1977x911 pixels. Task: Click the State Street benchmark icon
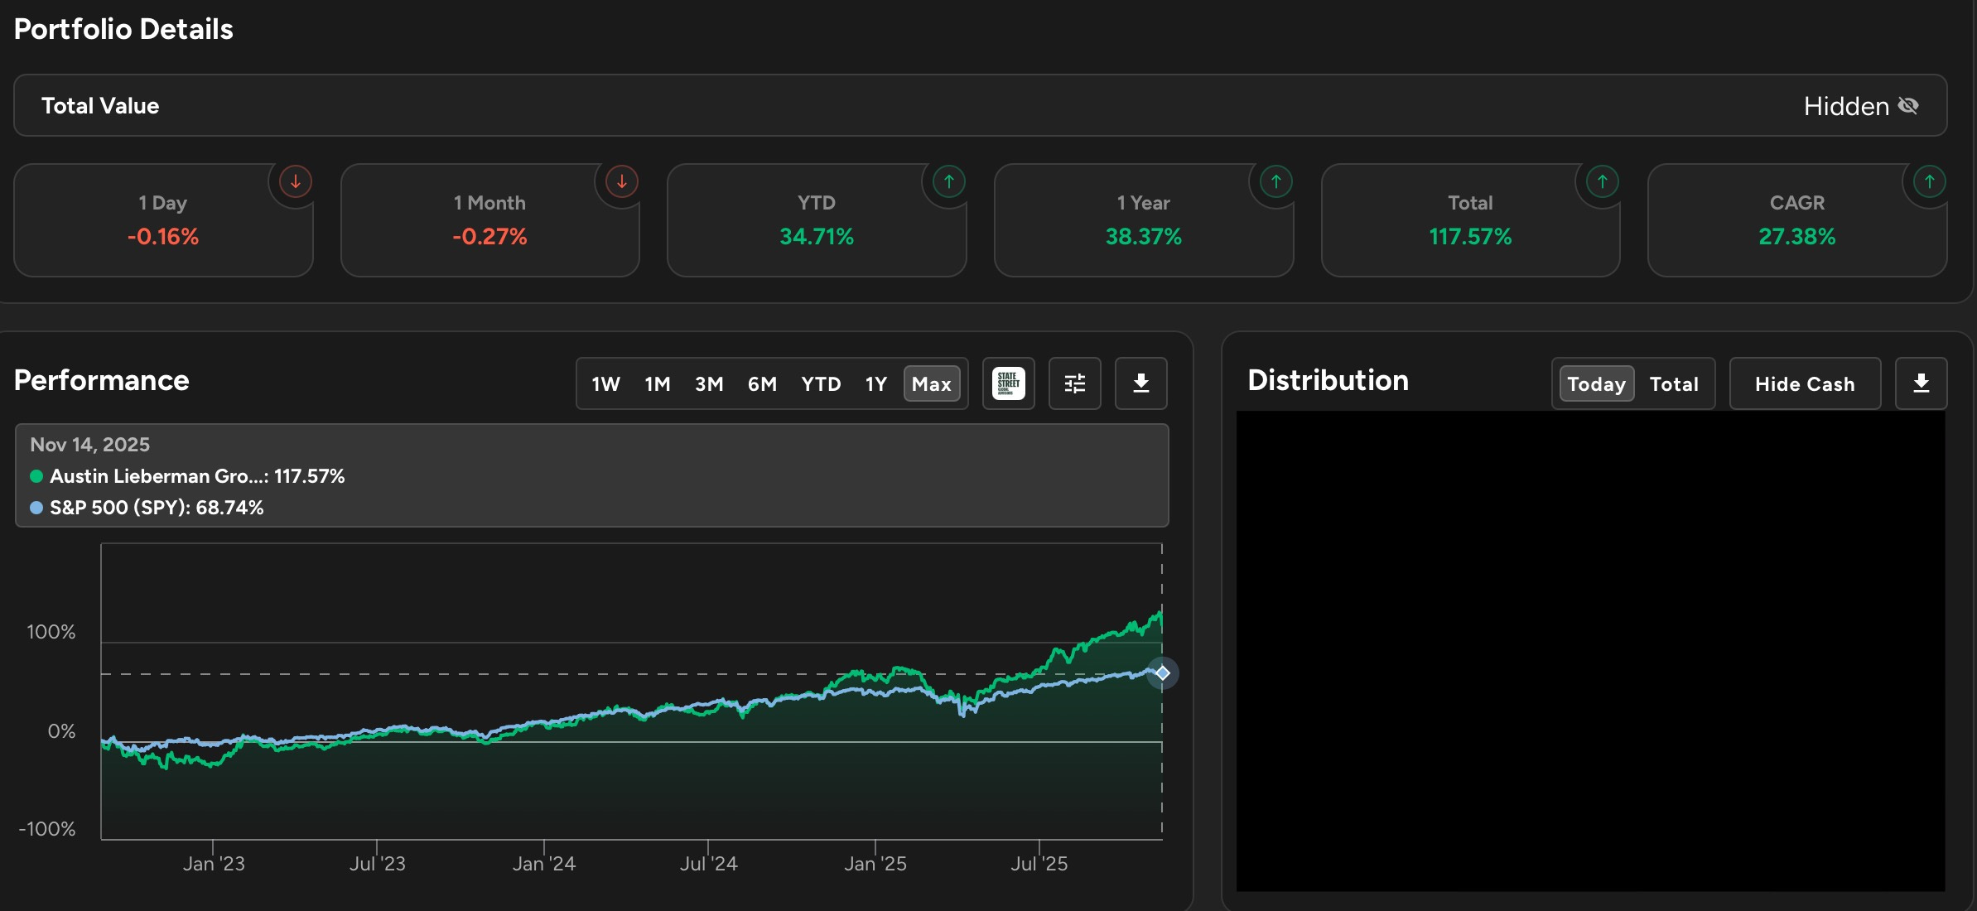coord(1008,383)
